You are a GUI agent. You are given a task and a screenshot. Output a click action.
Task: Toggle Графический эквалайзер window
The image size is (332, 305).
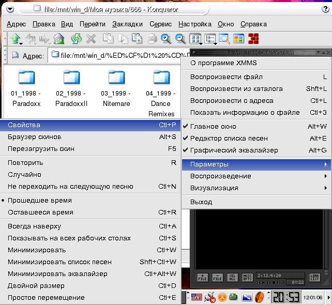(256, 150)
